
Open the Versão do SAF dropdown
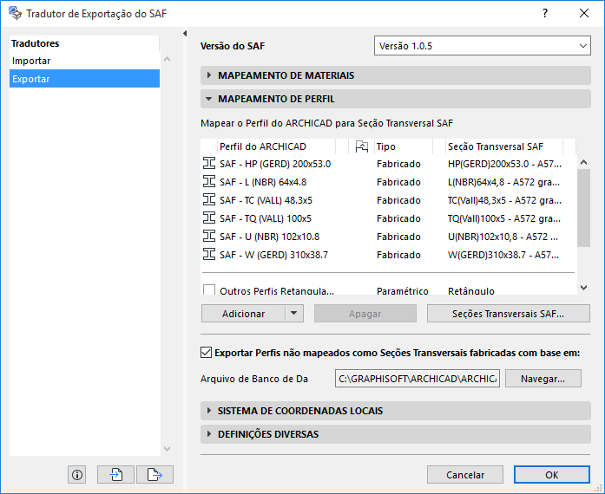[483, 46]
